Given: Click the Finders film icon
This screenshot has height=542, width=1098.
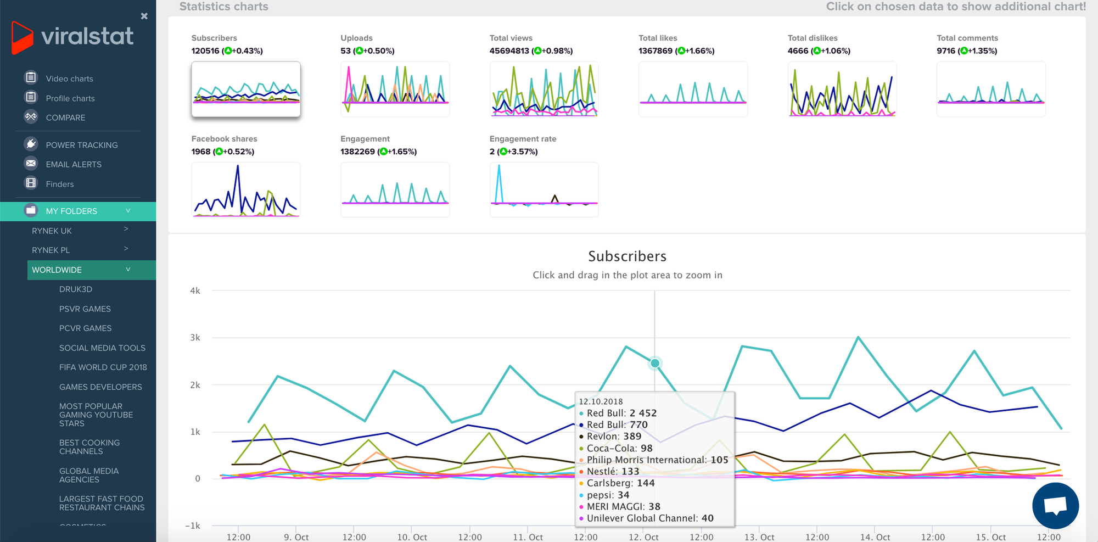Looking at the screenshot, I should click(31, 183).
